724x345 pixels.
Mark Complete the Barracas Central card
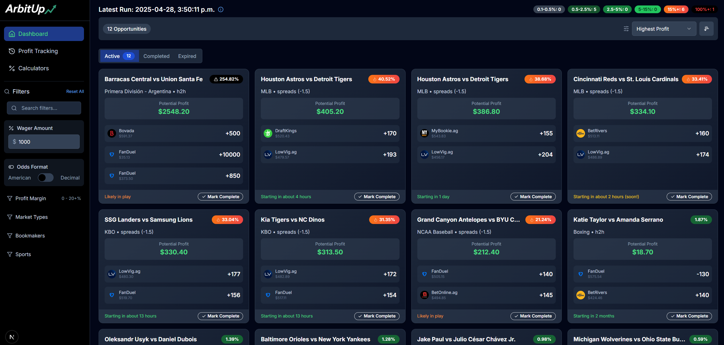[220, 197]
